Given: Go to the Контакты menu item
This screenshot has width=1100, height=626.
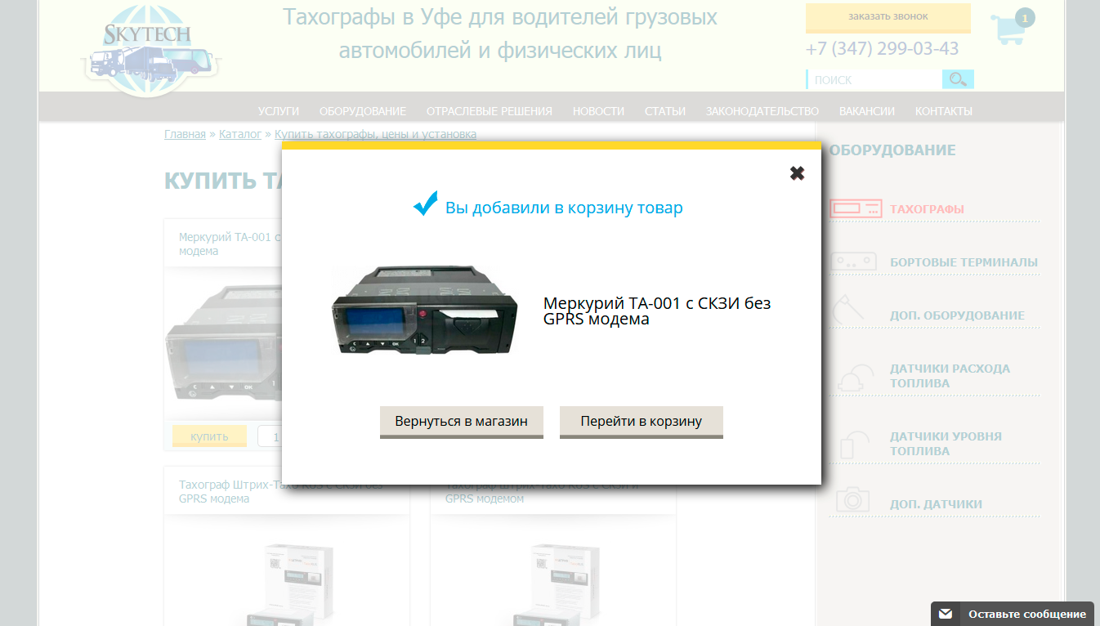Looking at the screenshot, I should pos(943,111).
